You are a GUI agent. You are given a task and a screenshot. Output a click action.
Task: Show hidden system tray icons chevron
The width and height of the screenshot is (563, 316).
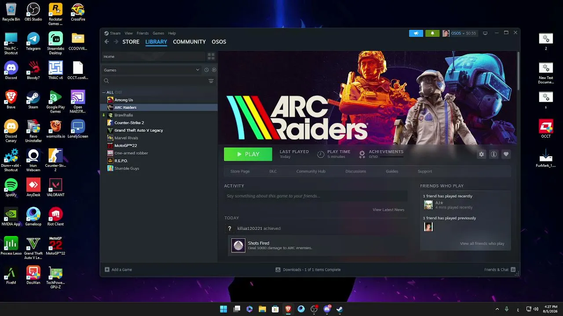pyautogui.click(x=497, y=309)
